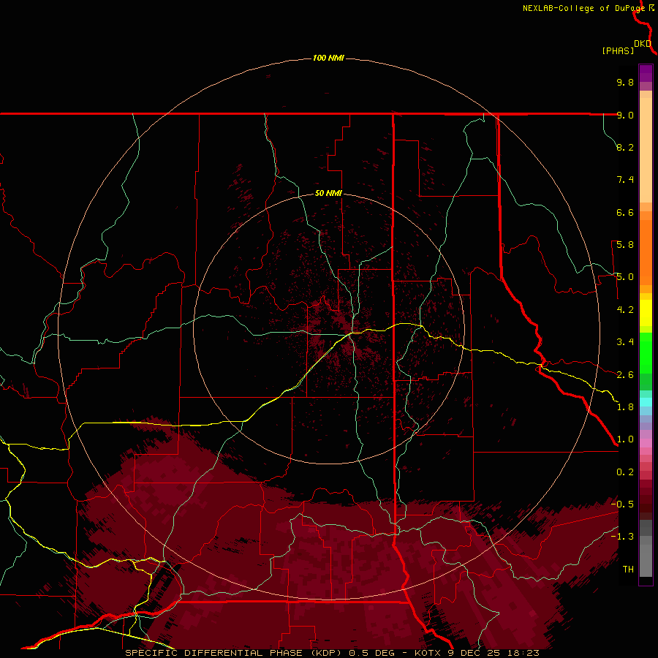
Task: Click the 3.4 value on the color scale
Action: pos(625,342)
